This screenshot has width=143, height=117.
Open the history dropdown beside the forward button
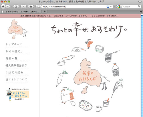pyautogui.click(x=11, y=7)
